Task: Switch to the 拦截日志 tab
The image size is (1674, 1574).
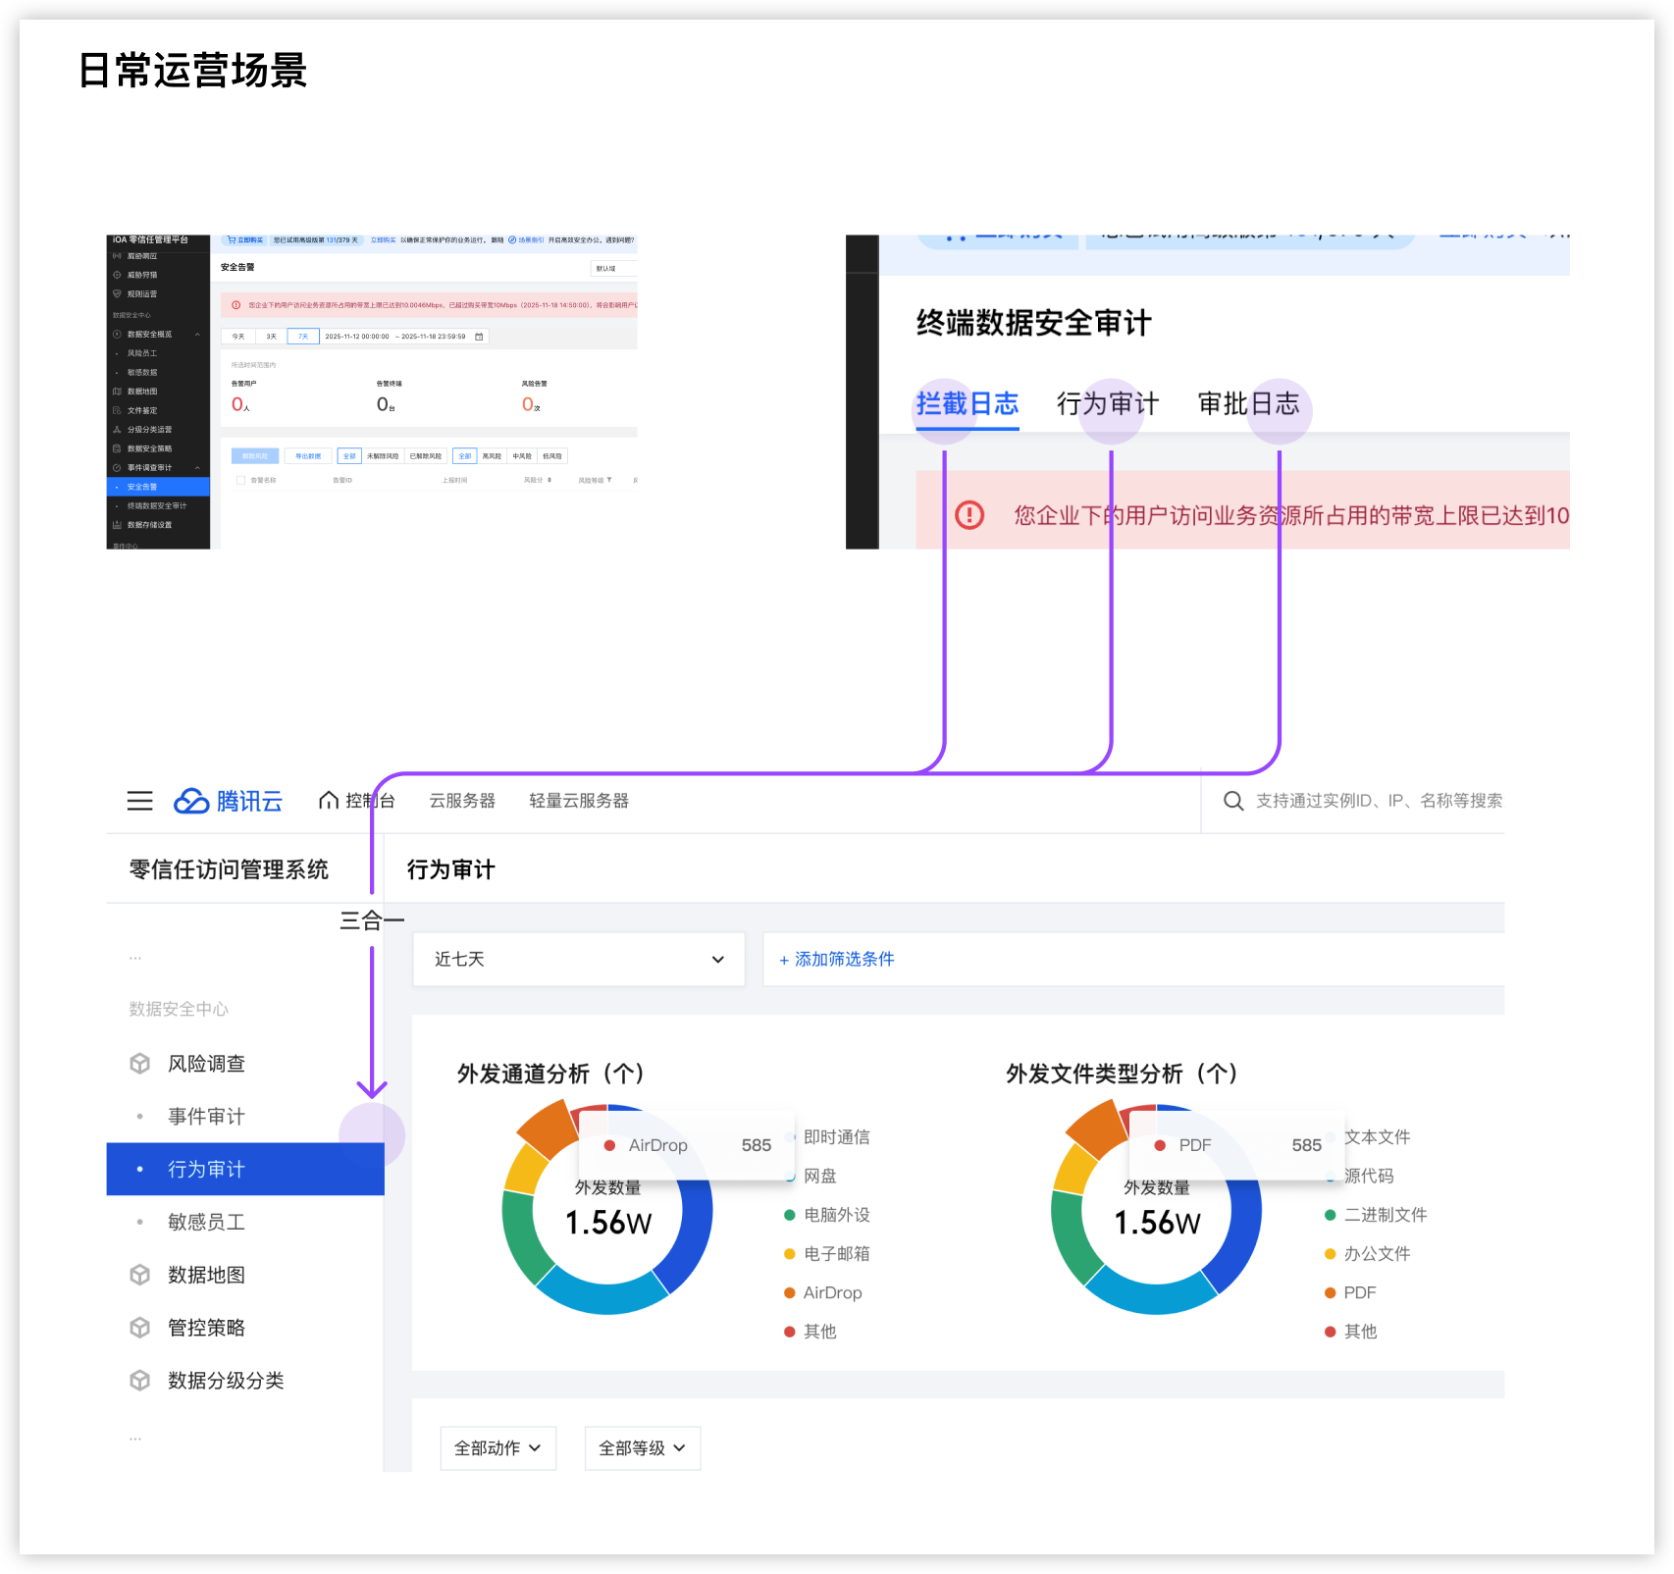Action: click(x=968, y=404)
